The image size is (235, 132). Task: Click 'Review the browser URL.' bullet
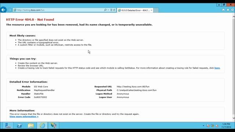coord(31,66)
